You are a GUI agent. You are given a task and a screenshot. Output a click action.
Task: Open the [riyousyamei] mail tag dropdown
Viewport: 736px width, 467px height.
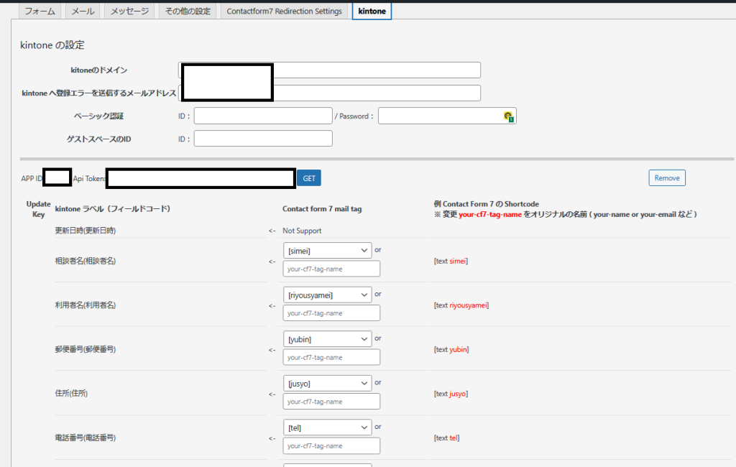(328, 295)
